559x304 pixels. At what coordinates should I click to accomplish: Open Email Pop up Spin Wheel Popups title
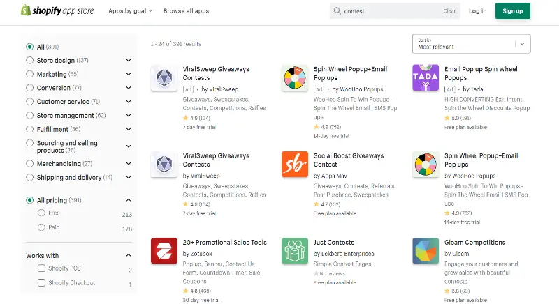pyautogui.click(x=481, y=73)
